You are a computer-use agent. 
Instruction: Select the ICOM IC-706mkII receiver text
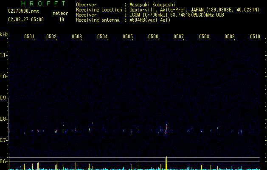(x=177, y=15)
